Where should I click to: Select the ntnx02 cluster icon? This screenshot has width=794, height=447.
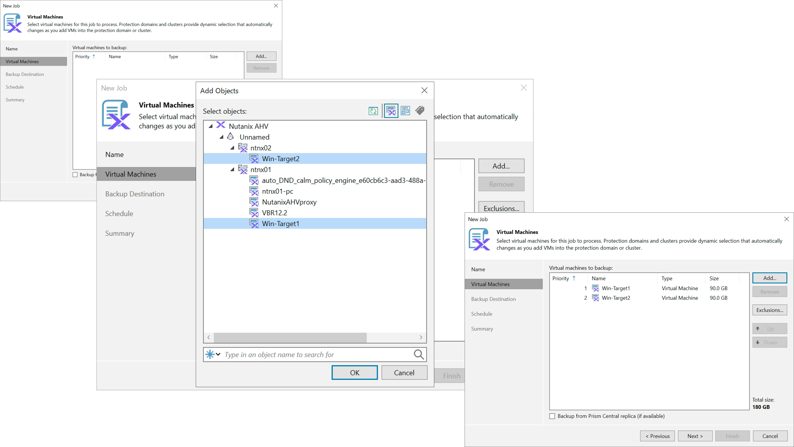point(243,148)
